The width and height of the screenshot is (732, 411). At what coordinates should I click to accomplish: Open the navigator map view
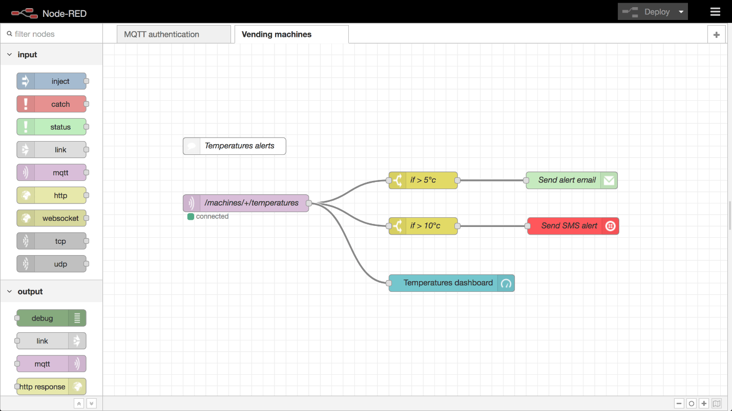(716, 403)
